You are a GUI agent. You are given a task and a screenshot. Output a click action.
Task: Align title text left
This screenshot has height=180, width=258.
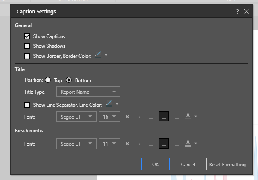(x=152, y=117)
